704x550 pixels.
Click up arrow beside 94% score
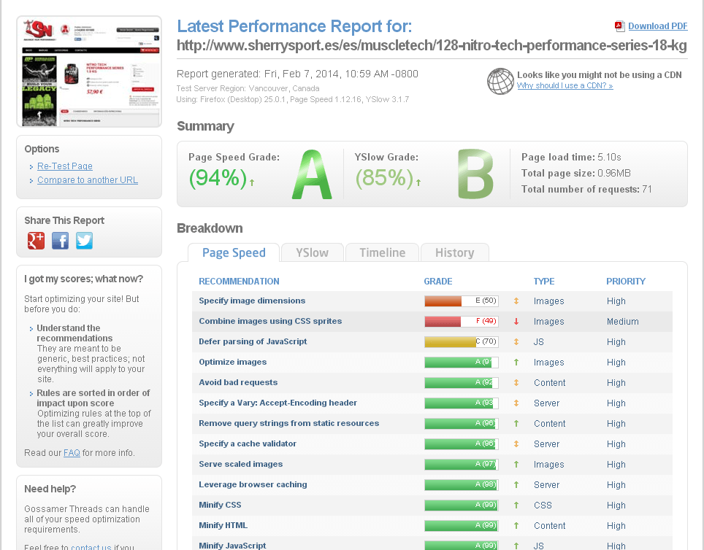tap(252, 182)
